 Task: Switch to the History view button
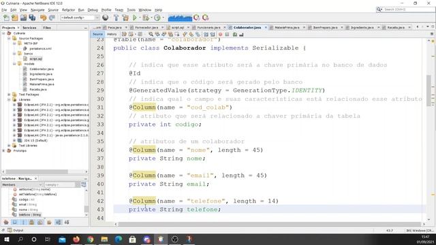click(x=112, y=34)
